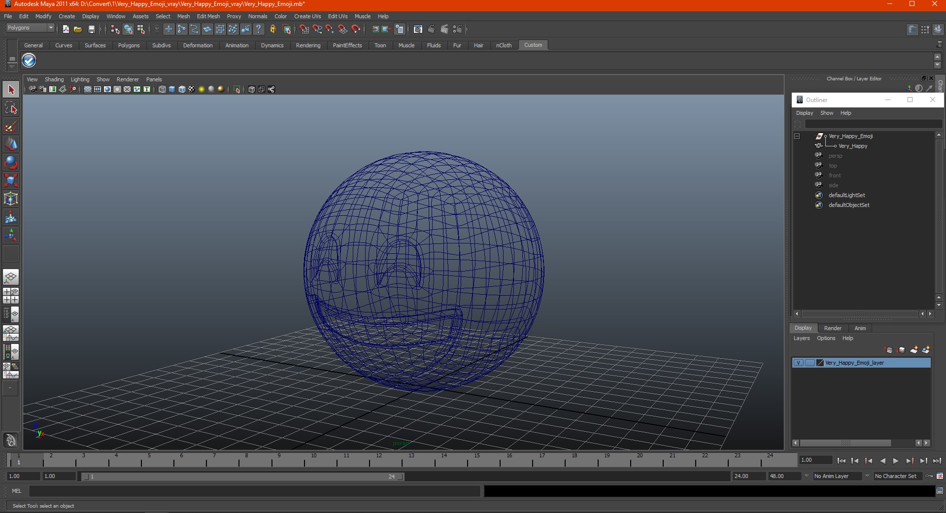Pick the Paint Selection brush tool

tap(11, 126)
